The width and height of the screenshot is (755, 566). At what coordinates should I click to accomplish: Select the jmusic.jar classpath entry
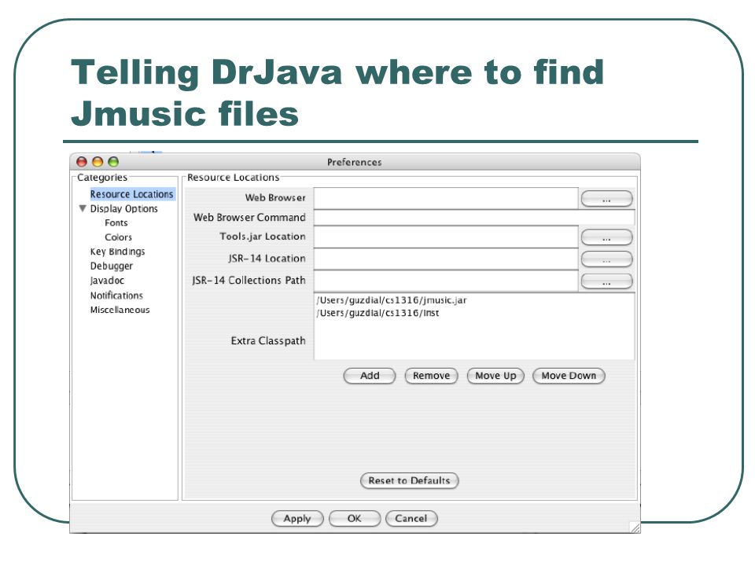click(x=392, y=300)
